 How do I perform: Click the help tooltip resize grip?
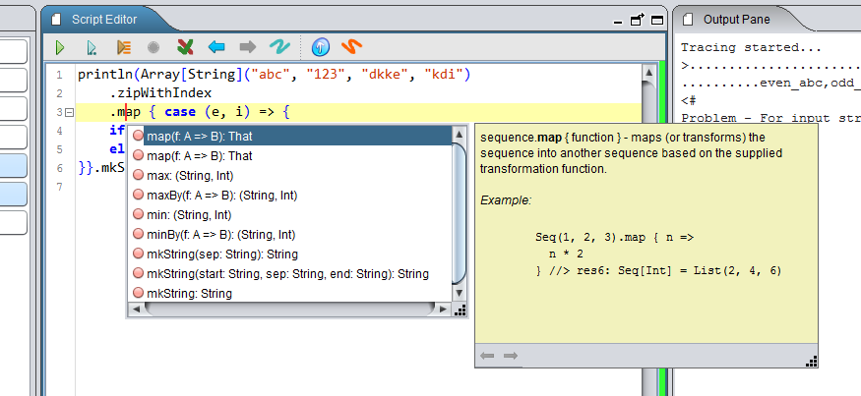point(812,361)
